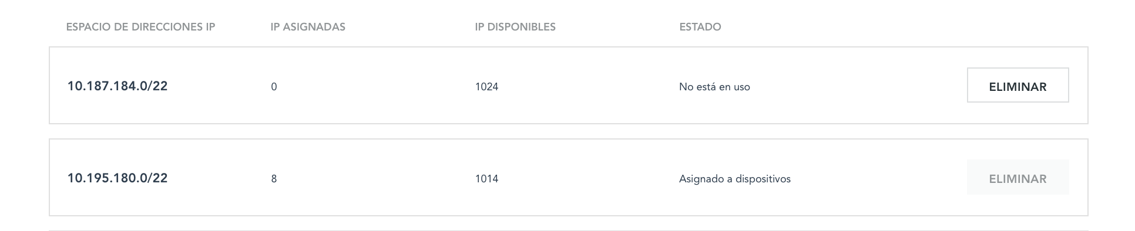Image resolution: width=1135 pixels, height=231 pixels.
Task: Select the 10.195.180.0/22 address space text
Action: (x=117, y=178)
